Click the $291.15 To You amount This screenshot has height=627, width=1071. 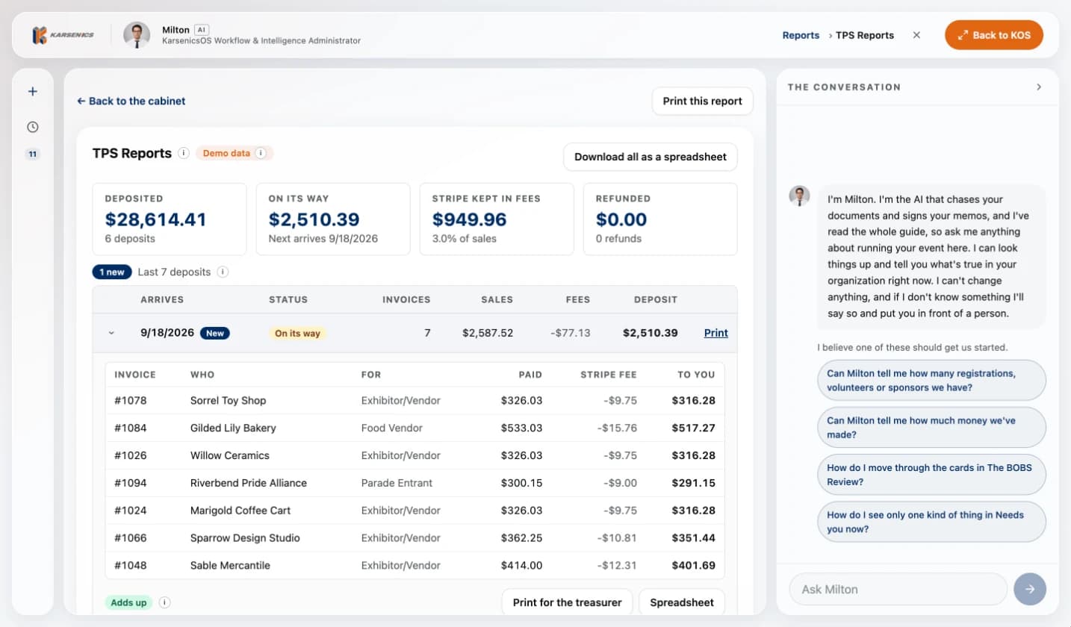(694, 483)
